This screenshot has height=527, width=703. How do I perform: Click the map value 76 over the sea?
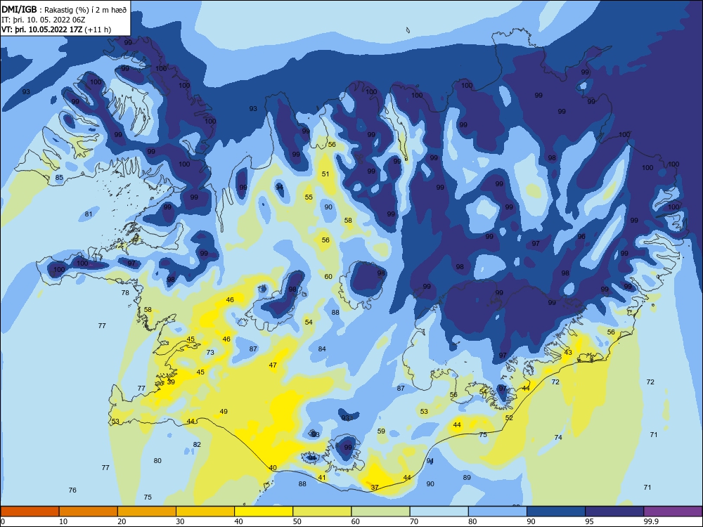(72, 490)
